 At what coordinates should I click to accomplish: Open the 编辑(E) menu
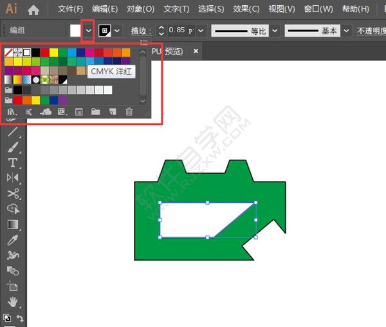coord(105,10)
